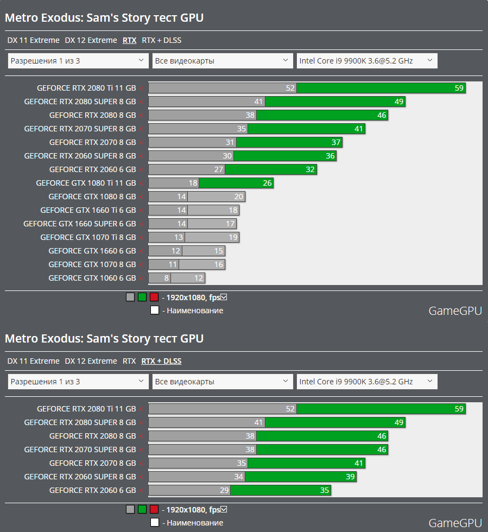488x532 pixels.
Task: Select the underlined RTX tab in upper chart
Action: tap(129, 40)
